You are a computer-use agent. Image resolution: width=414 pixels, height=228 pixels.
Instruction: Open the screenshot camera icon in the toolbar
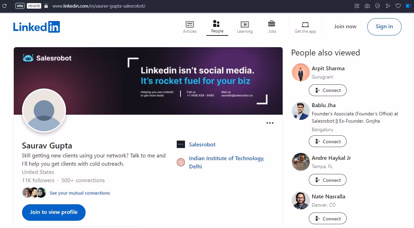coord(367,6)
